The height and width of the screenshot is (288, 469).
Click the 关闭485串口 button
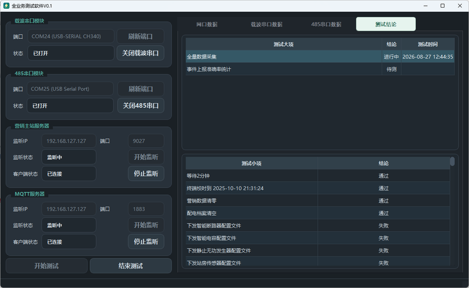point(141,106)
